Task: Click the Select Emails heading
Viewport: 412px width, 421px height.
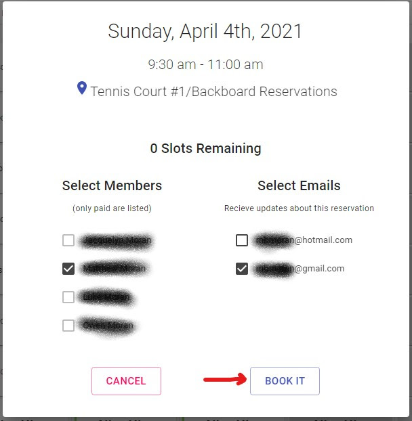Action: (x=299, y=185)
